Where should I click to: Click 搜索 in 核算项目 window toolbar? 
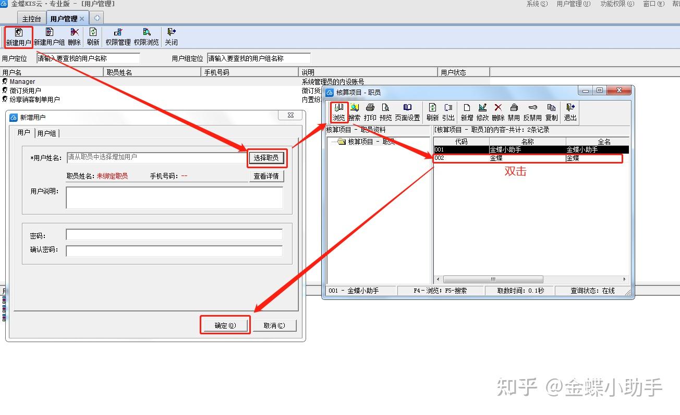tap(354, 112)
